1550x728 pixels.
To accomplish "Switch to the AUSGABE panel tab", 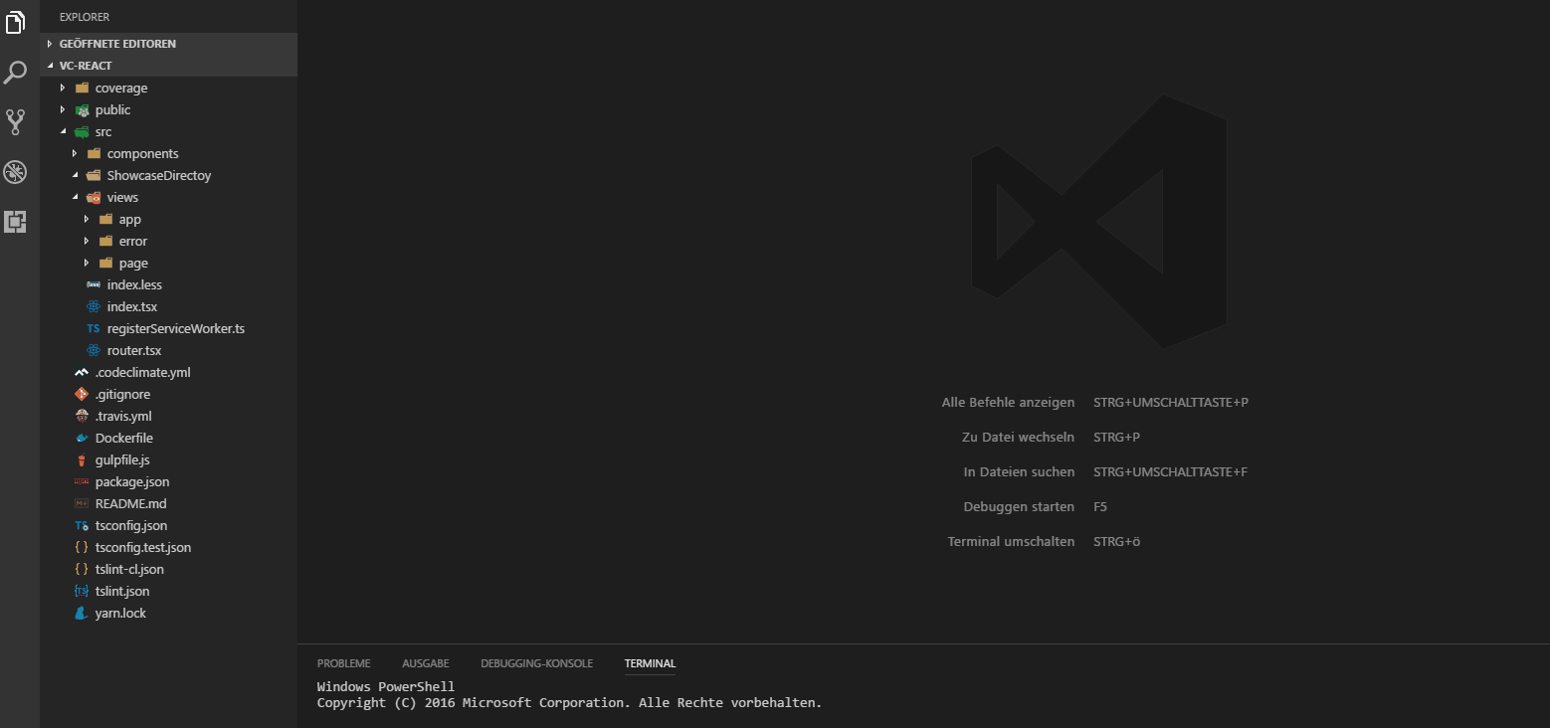I will [x=426, y=663].
